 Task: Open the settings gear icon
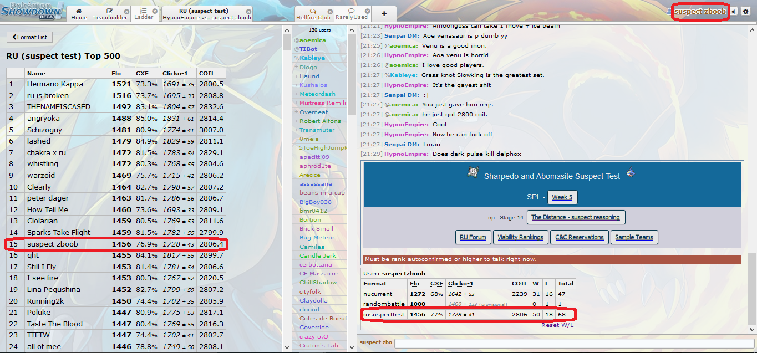tap(746, 12)
